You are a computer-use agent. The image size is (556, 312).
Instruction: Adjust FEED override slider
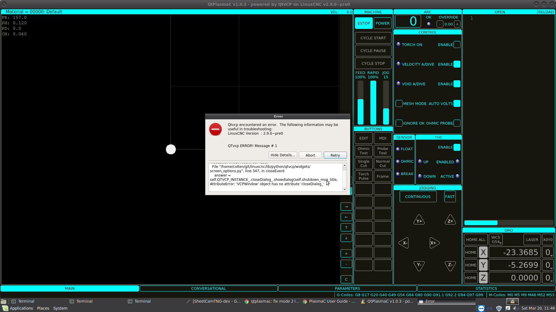point(361,103)
